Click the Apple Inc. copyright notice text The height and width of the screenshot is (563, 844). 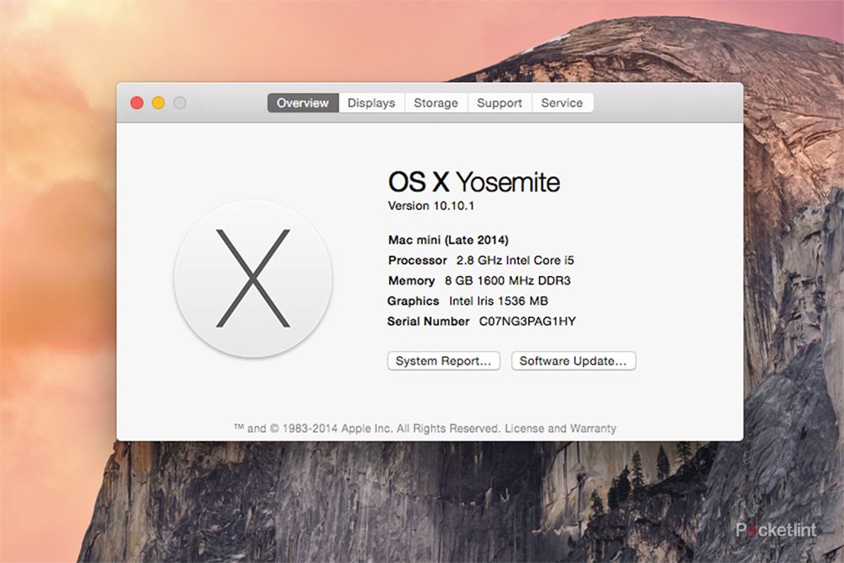coord(368,429)
